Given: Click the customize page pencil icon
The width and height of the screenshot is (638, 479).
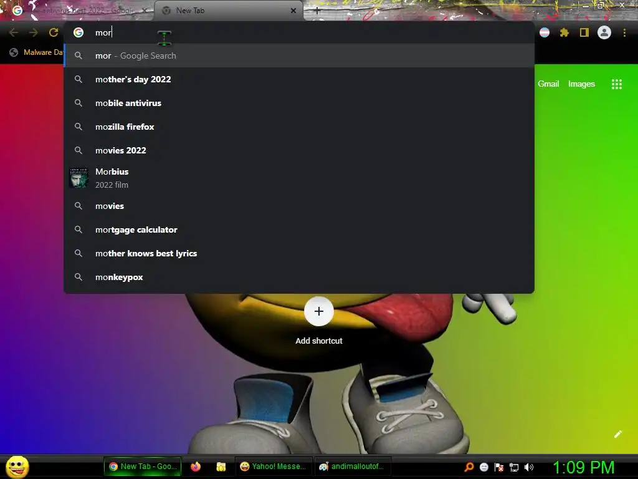Looking at the screenshot, I should click(x=617, y=434).
